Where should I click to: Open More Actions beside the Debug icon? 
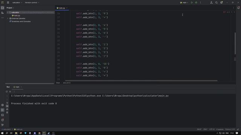point(200,3)
